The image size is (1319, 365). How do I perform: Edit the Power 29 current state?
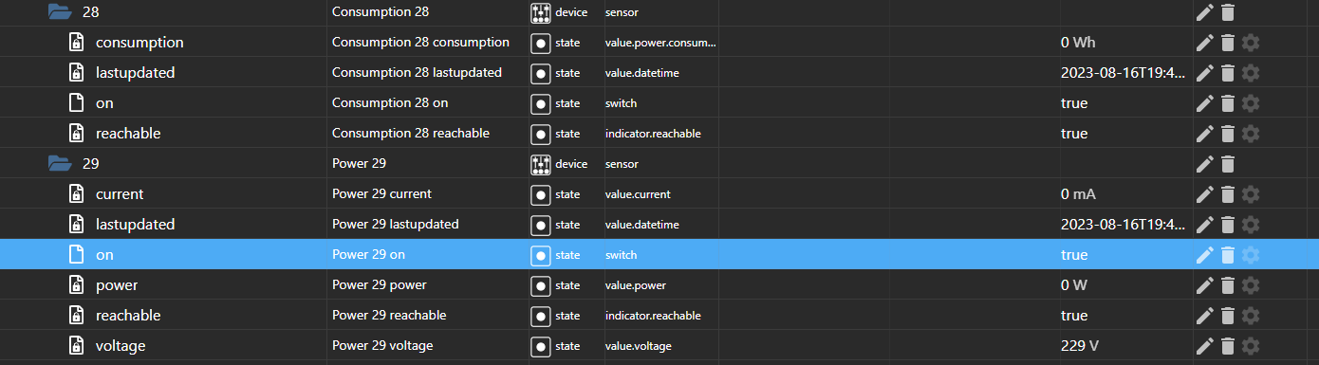point(1205,194)
